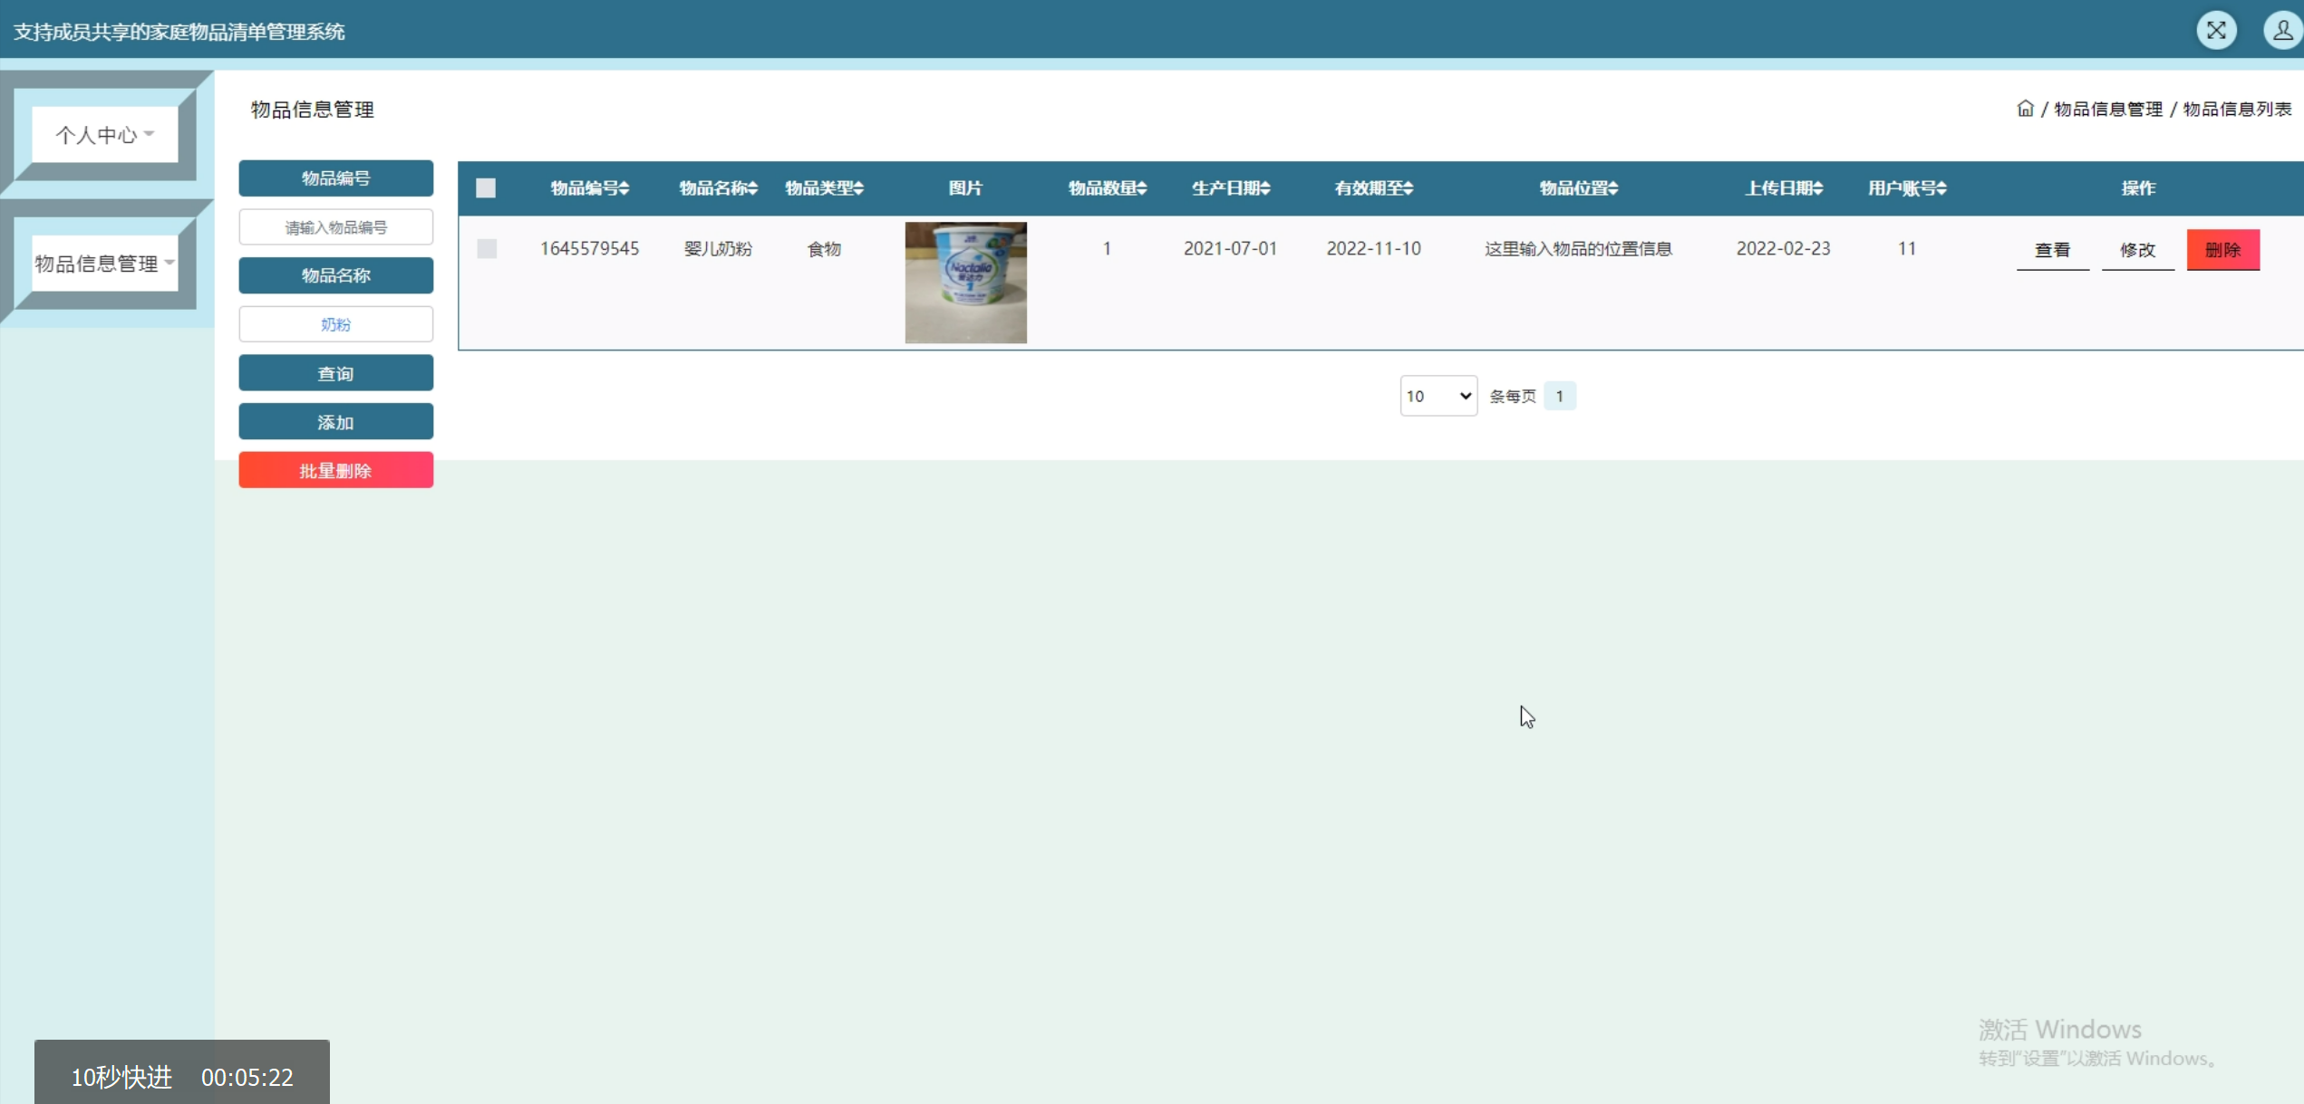2304x1104 pixels.
Task: Open the baby formula product thumbnail
Action: point(965,283)
